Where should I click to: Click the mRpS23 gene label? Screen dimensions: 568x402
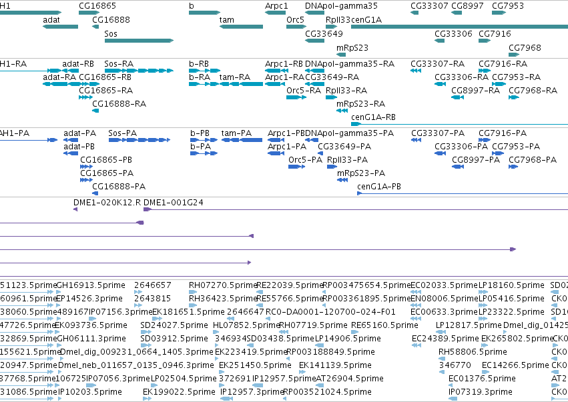click(352, 48)
